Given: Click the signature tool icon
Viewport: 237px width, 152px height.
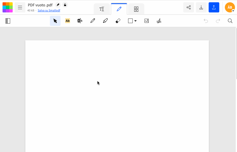Looking at the screenshot, I should pos(159,21).
